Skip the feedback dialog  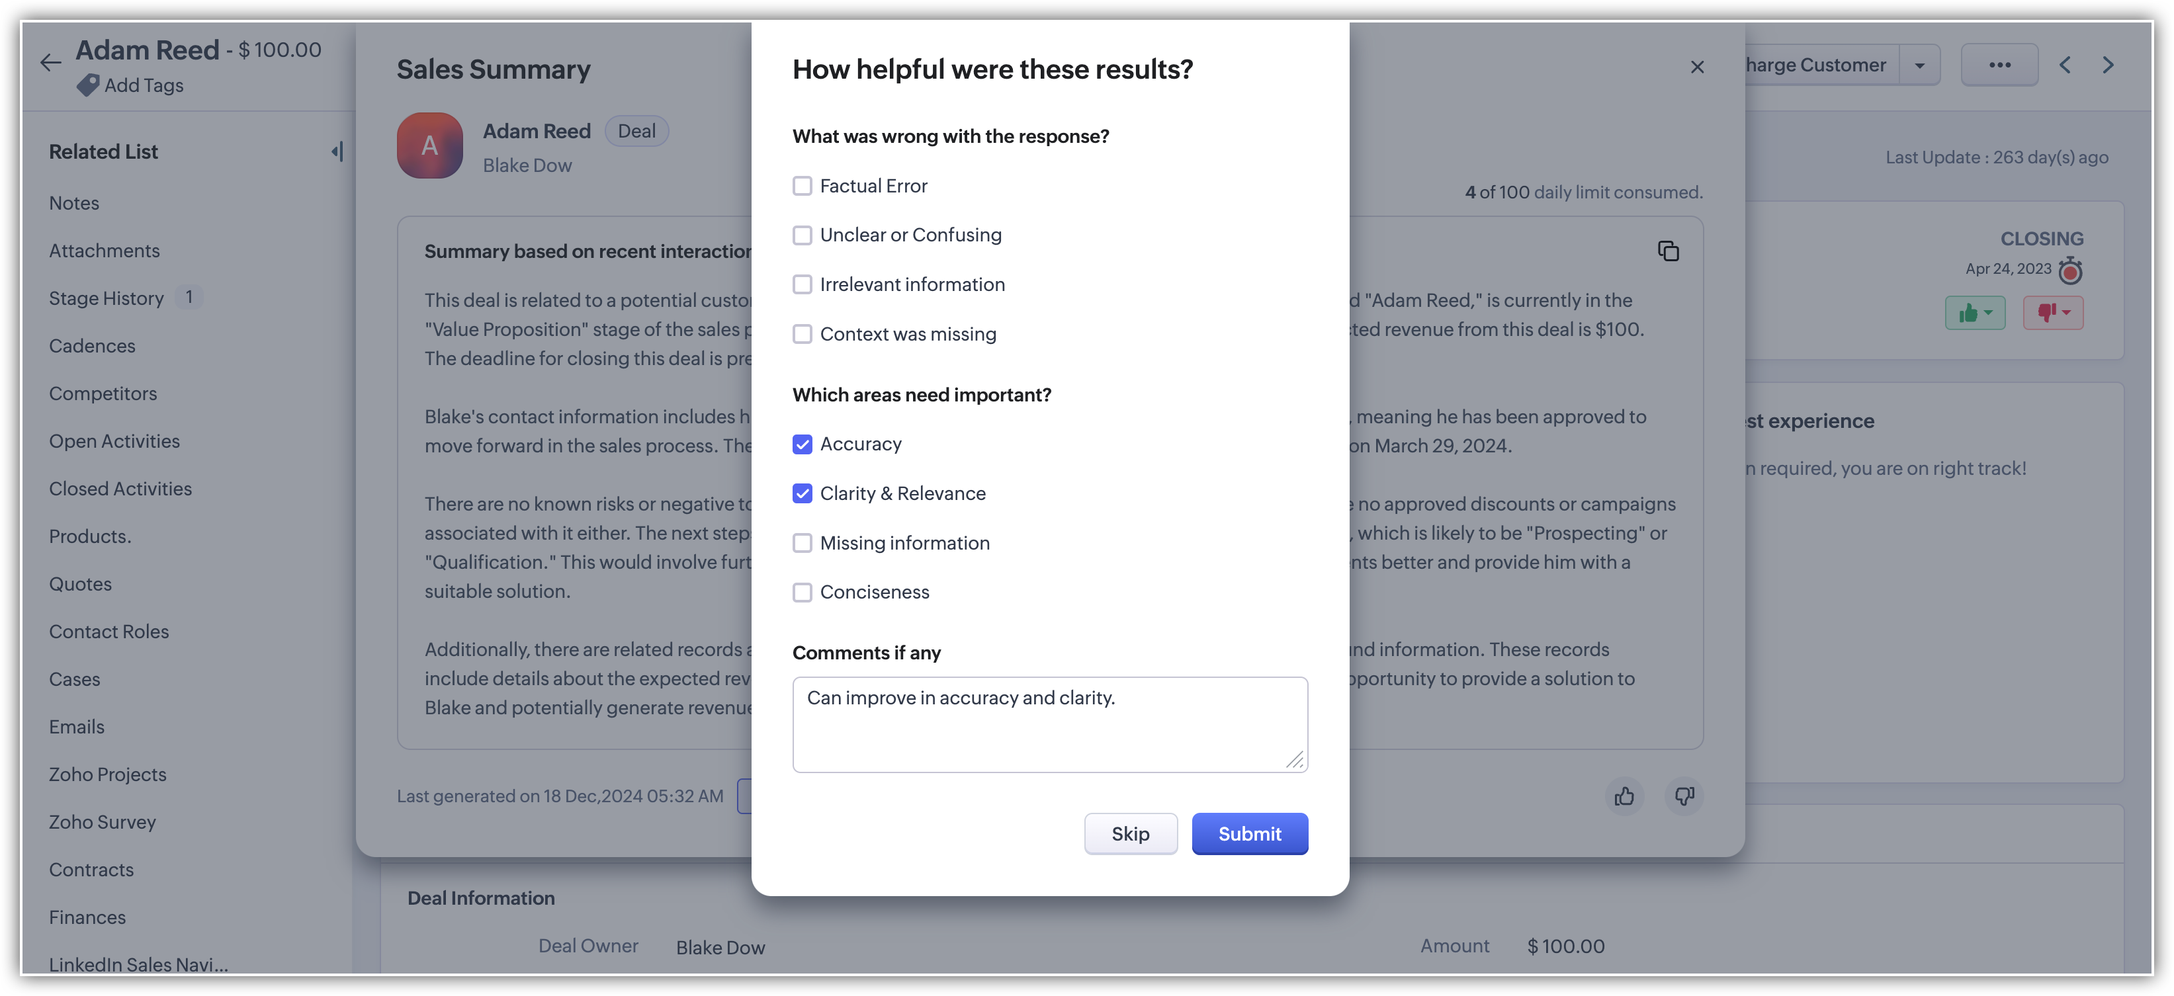(1130, 833)
